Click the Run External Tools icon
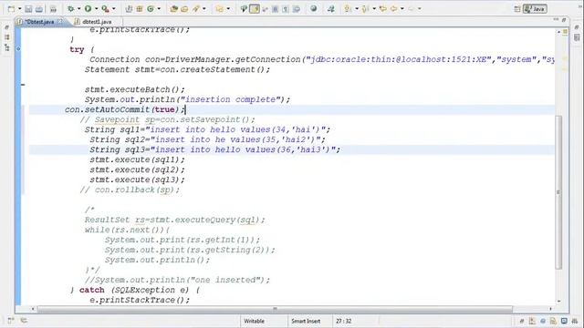Image resolution: width=584 pixels, height=328 pixels. [106, 8]
